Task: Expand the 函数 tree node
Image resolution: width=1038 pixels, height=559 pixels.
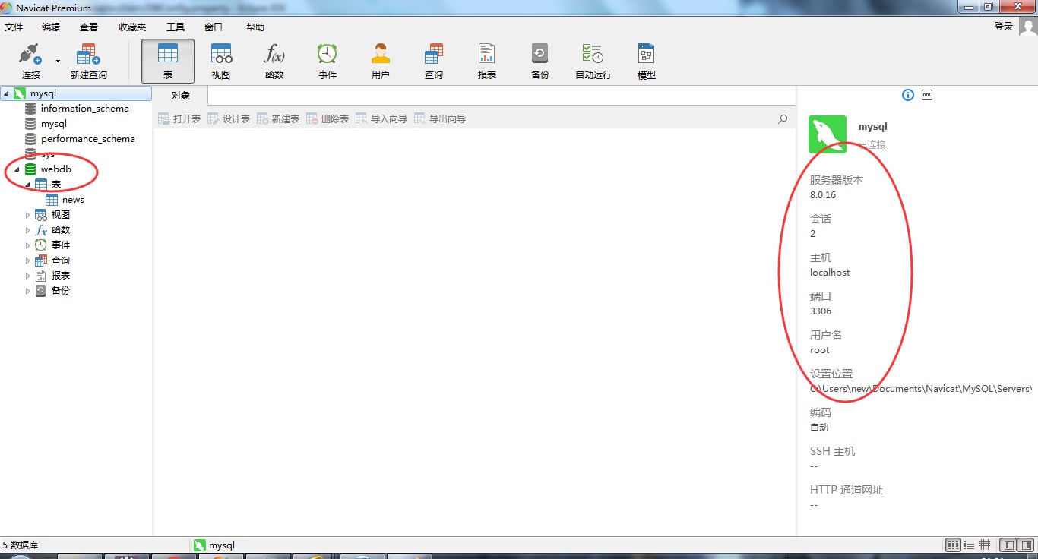Action: (27, 230)
